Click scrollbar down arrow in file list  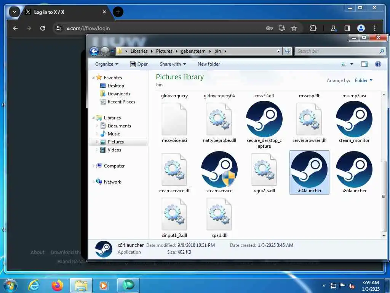[x=384, y=235]
